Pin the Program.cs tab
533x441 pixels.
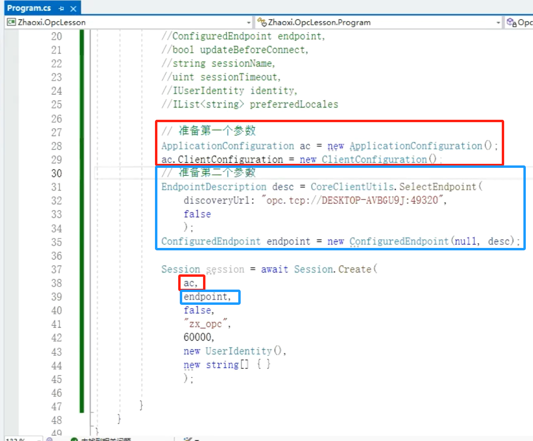(x=61, y=8)
